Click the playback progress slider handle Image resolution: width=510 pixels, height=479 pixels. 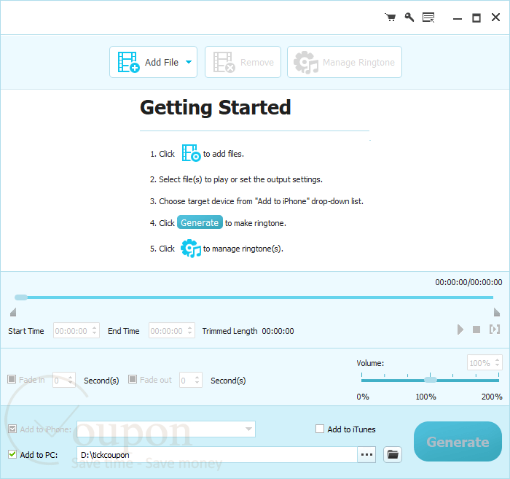coord(21,297)
